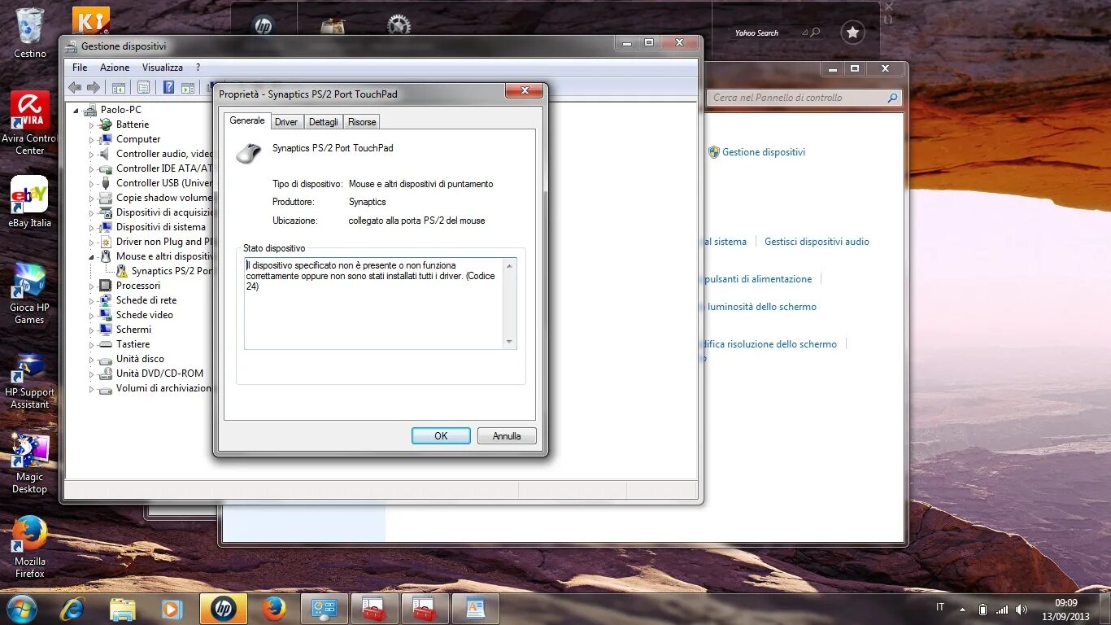Open eBay Italia desktop shortcut
Image resolution: width=1111 pixels, height=625 pixels.
point(30,202)
